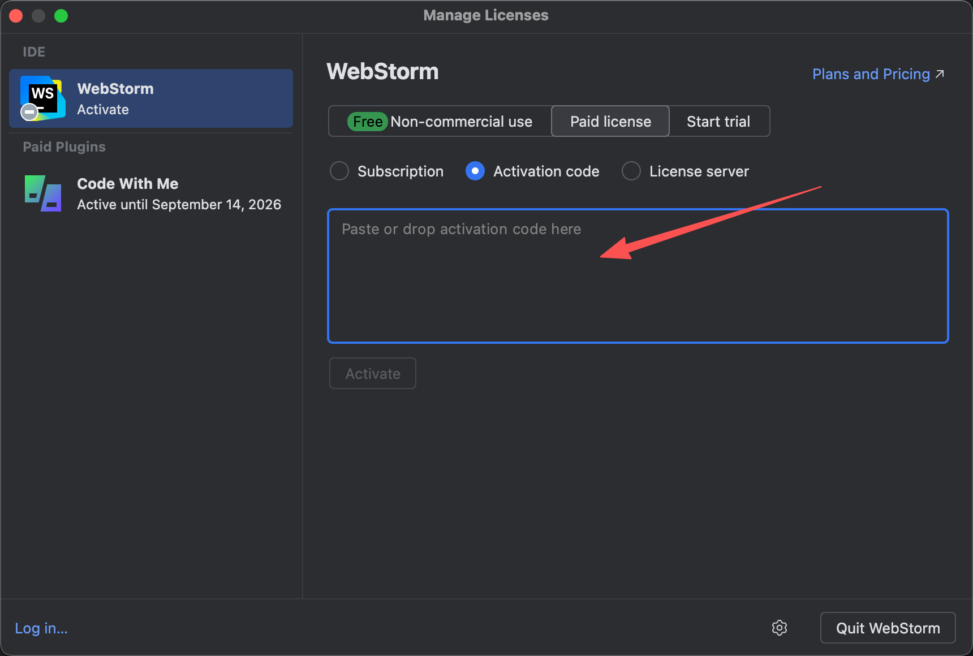Click the Code With Me plugin icon
Image resolution: width=973 pixels, height=656 pixels.
pos(43,193)
